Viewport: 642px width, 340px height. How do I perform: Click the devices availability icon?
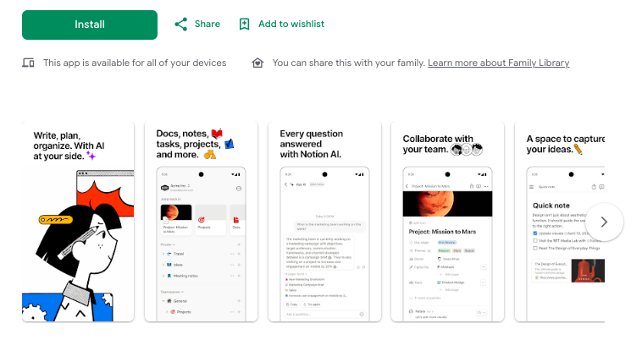point(28,63)
